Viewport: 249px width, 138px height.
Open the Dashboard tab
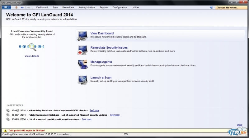coord(42,7)
